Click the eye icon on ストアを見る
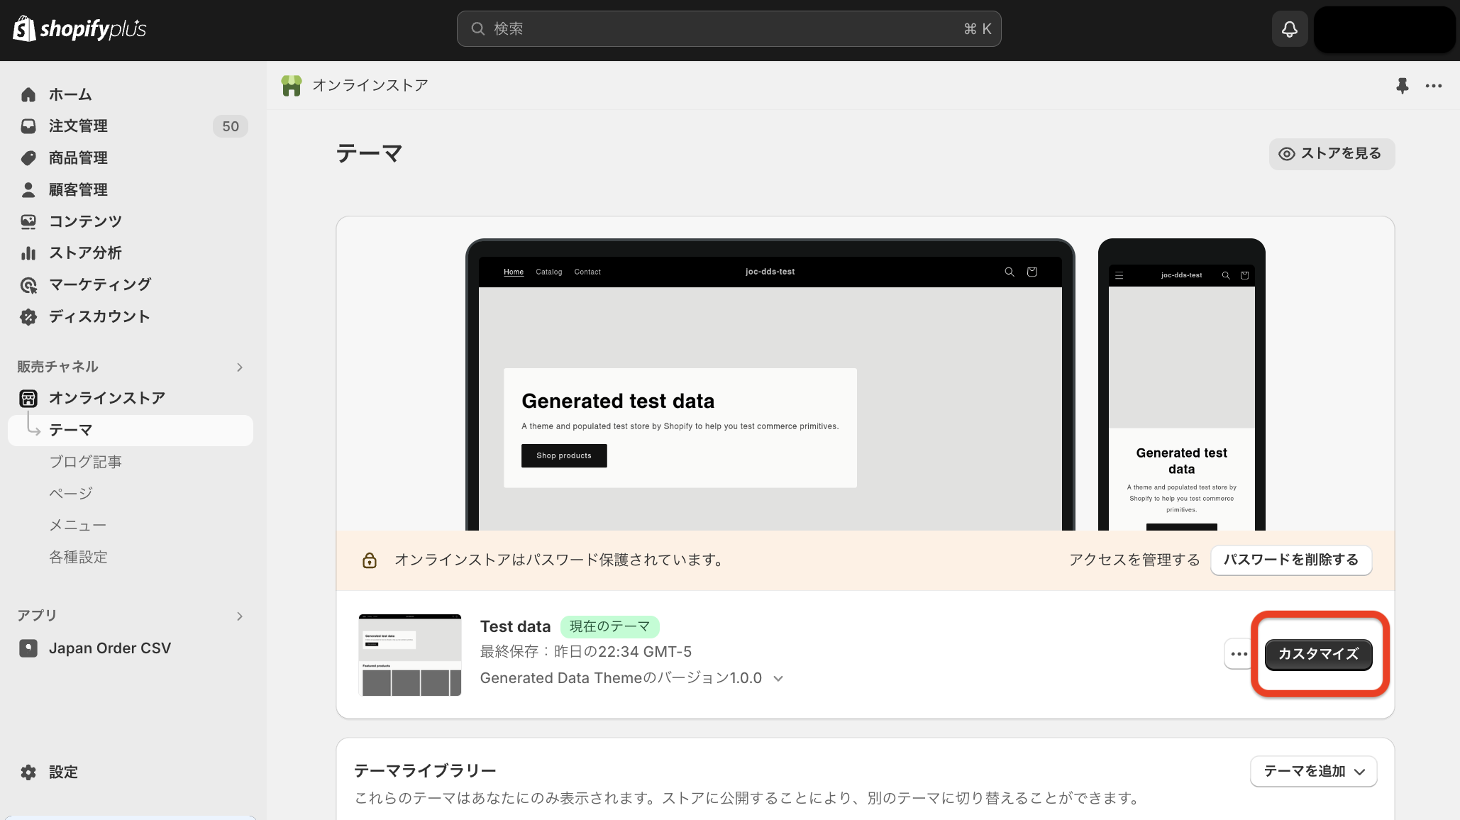The width and height of the screenshot is (1460, 820). (x=1286, y=154)
